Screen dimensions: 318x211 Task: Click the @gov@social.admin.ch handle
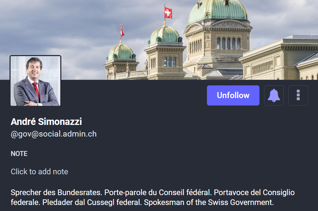[54, 134]
